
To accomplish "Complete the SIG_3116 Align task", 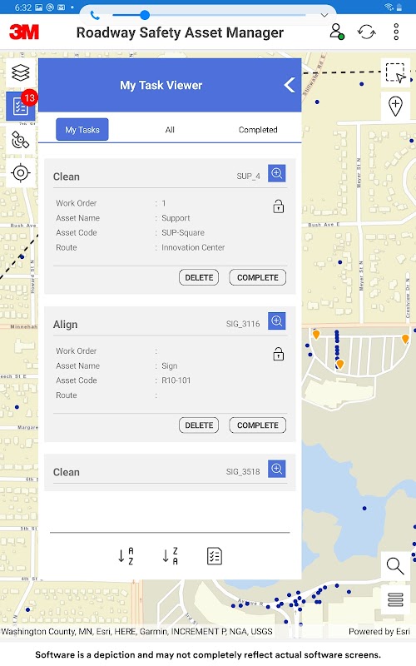I will (258, 425).
